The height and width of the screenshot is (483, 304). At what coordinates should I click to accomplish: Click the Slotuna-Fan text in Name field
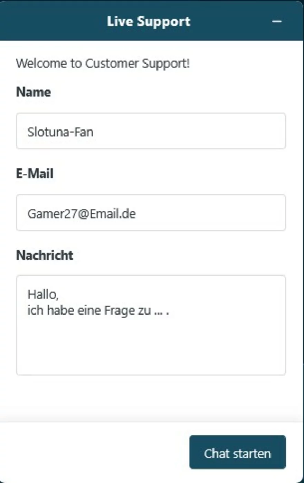click(x=60, y=132)
